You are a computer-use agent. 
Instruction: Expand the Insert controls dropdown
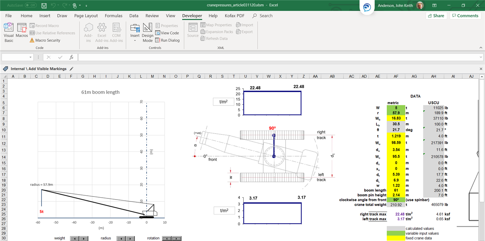coord(135,40)
